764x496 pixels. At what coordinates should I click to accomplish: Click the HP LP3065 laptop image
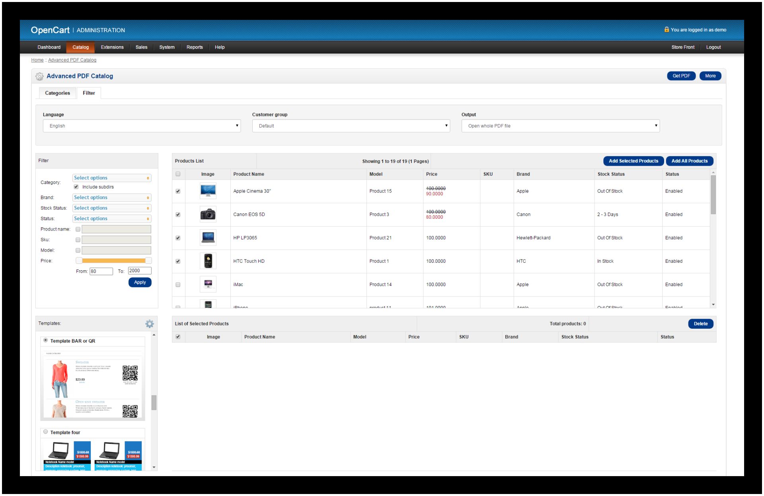click(208, 238)
